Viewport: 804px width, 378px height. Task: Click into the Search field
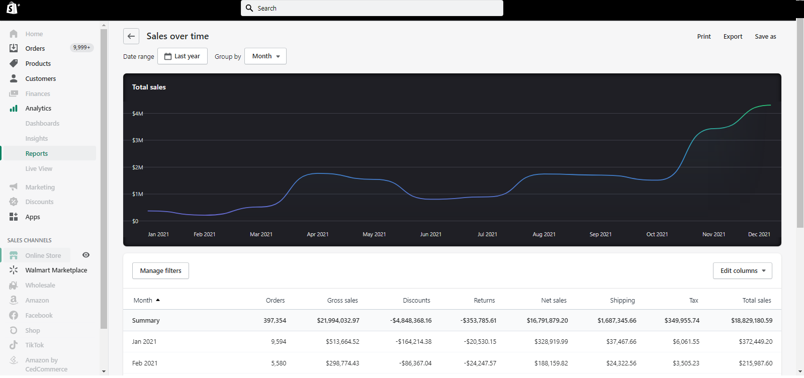coord(372,8)
